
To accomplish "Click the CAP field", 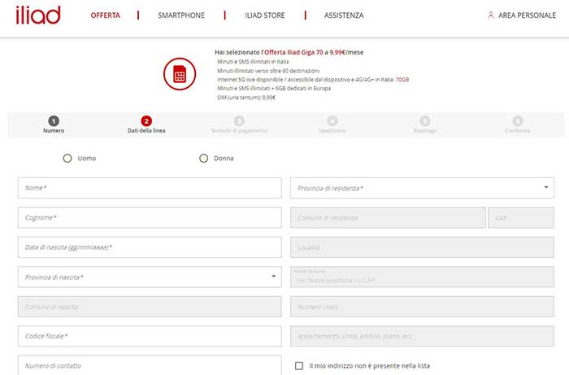I will pos(521,217).
